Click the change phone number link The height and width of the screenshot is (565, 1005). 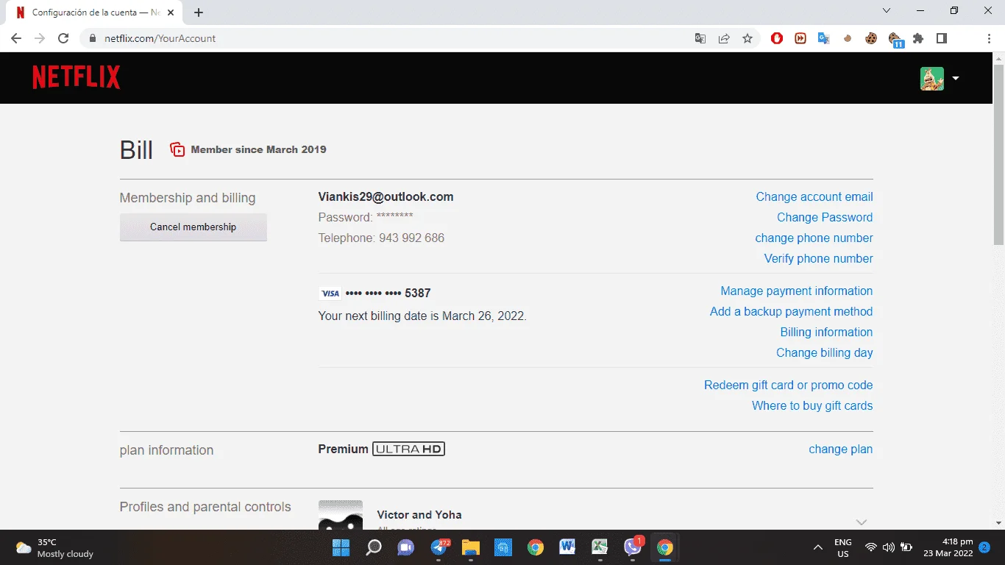point(814,238)
